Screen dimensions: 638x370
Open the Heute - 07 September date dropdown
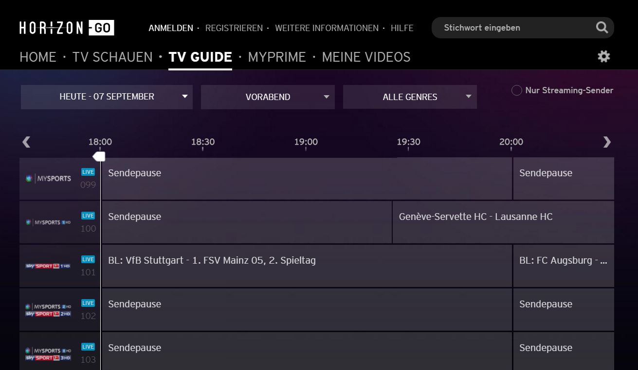[107, 97]
